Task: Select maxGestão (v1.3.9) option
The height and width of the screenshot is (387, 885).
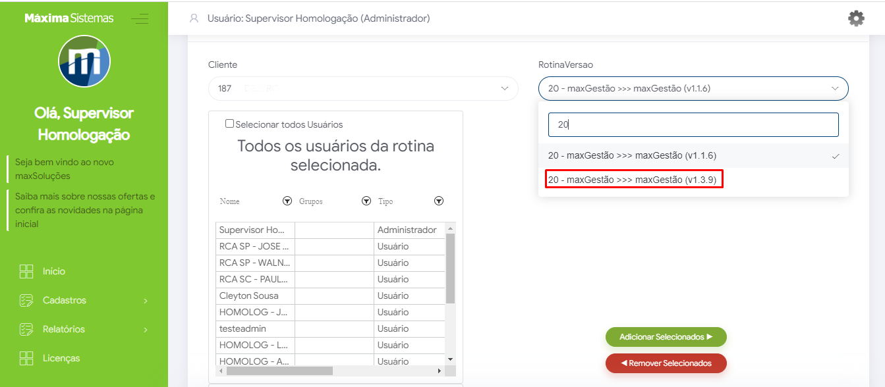Action: pyautogui.click(x=634, y=179)
